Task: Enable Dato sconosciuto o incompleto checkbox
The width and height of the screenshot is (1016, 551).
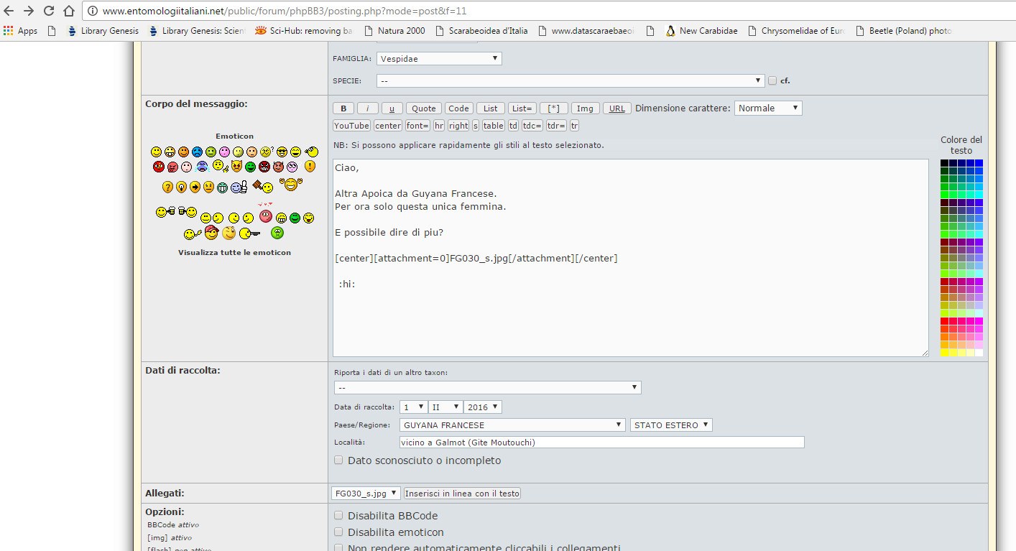Action: [x=338, y=460]
